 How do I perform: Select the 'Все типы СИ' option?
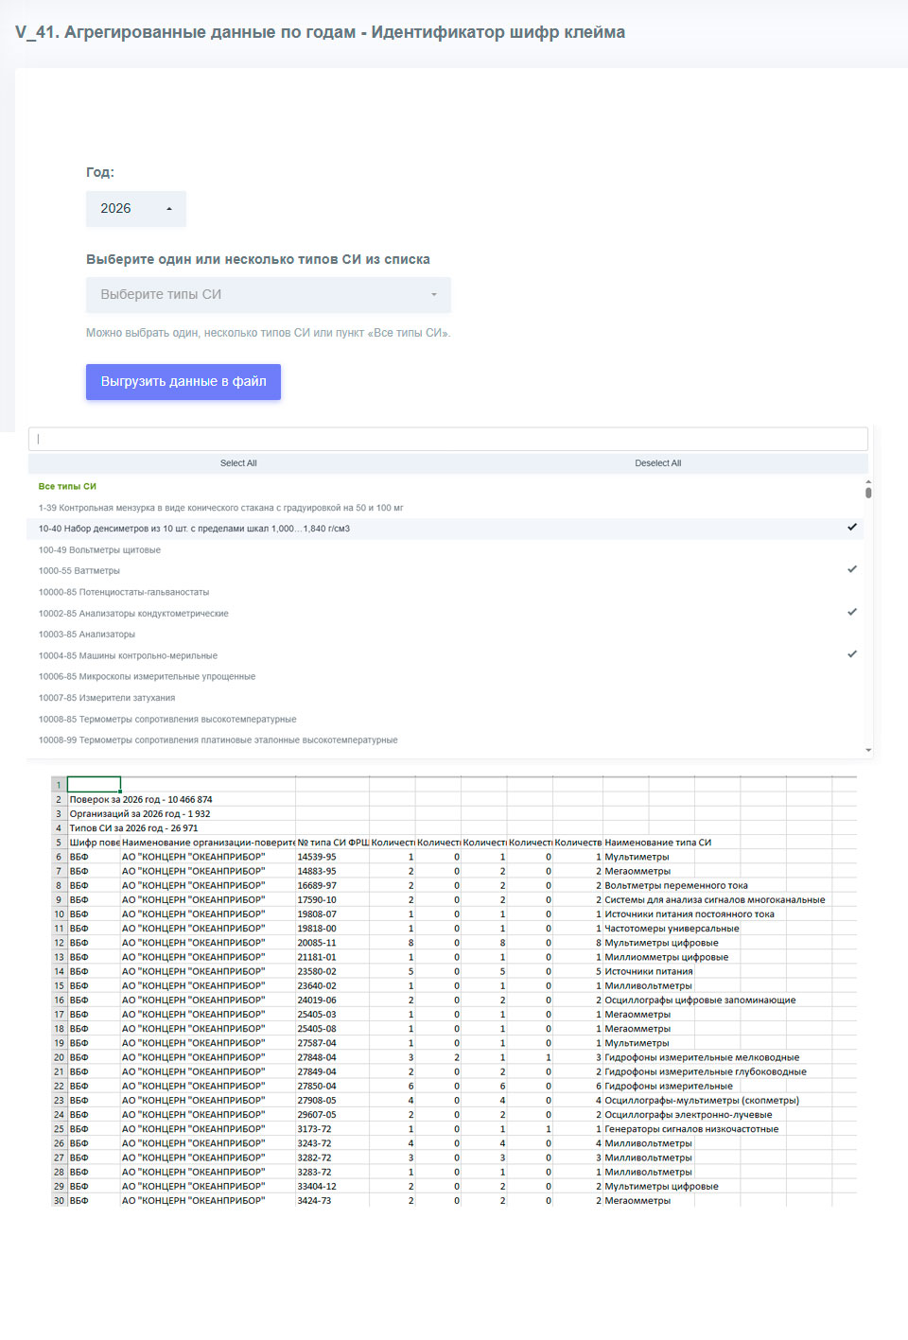click(67, 486)
